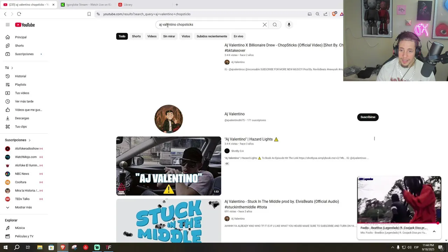Open more options for Hazard Lights video
The width and height of the screenshot is (448, 252).
tap(374, 139)
